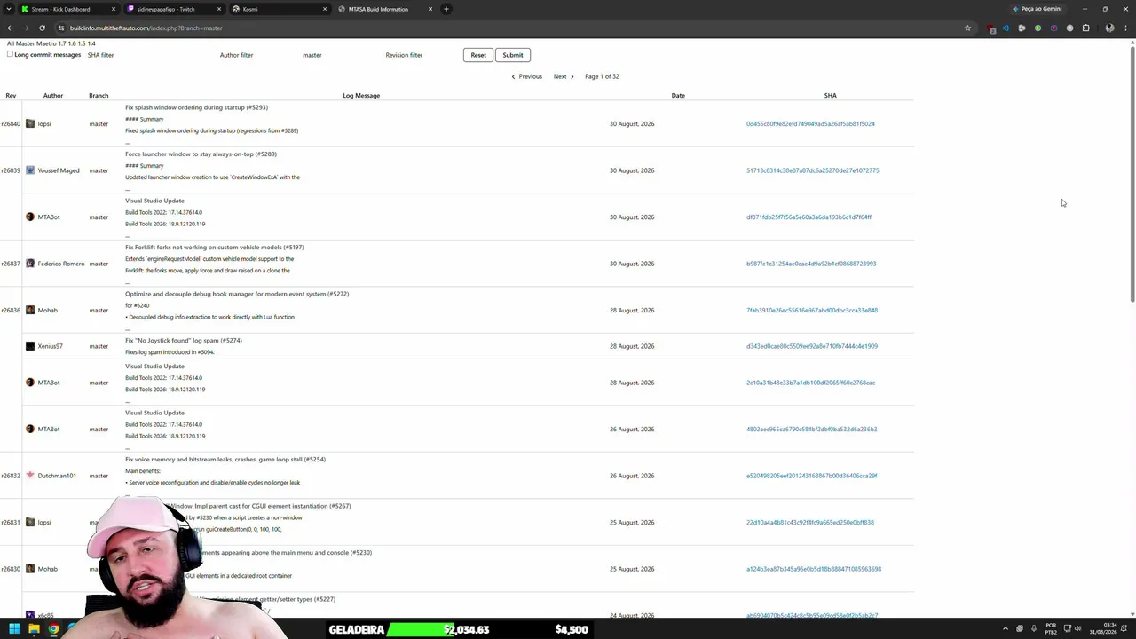Open SHA link df871fdb25f7f56a...
The height and width of the screenshot is (639, 1136).
809,217
